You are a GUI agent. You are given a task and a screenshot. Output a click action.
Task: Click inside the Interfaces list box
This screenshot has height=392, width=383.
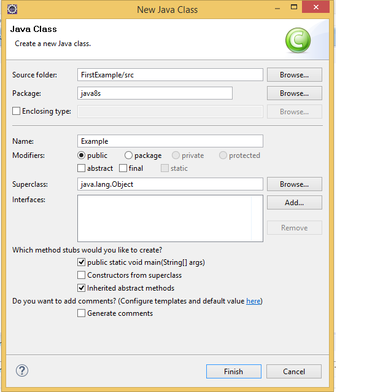(170, 219)
